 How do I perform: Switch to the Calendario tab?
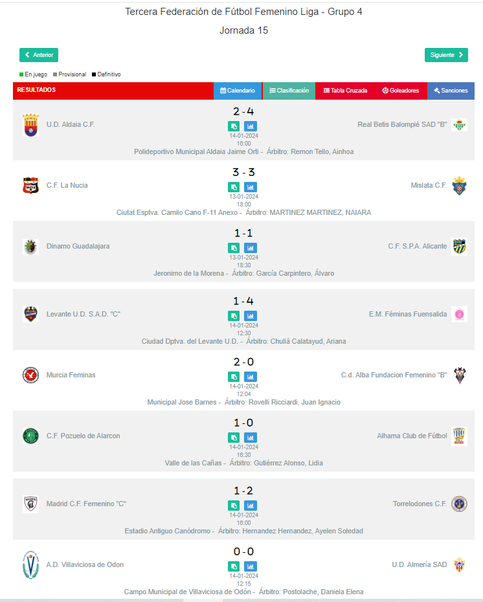238,91
